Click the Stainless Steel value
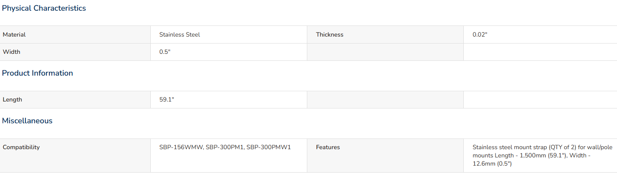 click(x=180, y=35)
